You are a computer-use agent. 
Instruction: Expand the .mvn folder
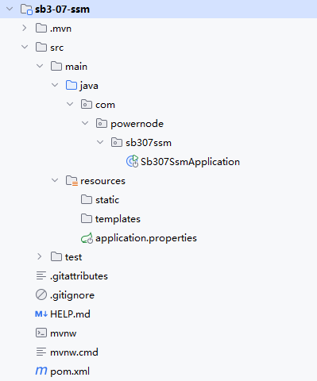25,28
